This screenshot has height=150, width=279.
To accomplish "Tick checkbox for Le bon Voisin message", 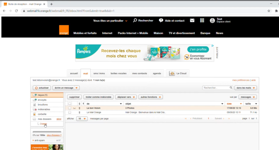I will tap(70, 108).
